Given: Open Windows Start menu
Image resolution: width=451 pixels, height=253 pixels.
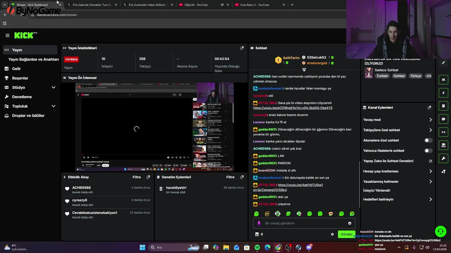Looking at the screenshot, I should click(142, 247).
